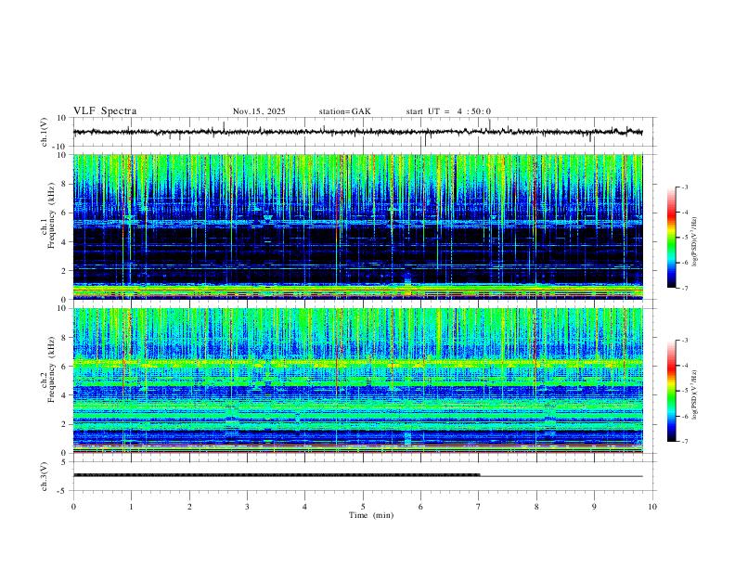Viewport: 735px width, 568px height.
Task: Click the "-3" tick on ch.1 color bar
Action: pos(684,187)
